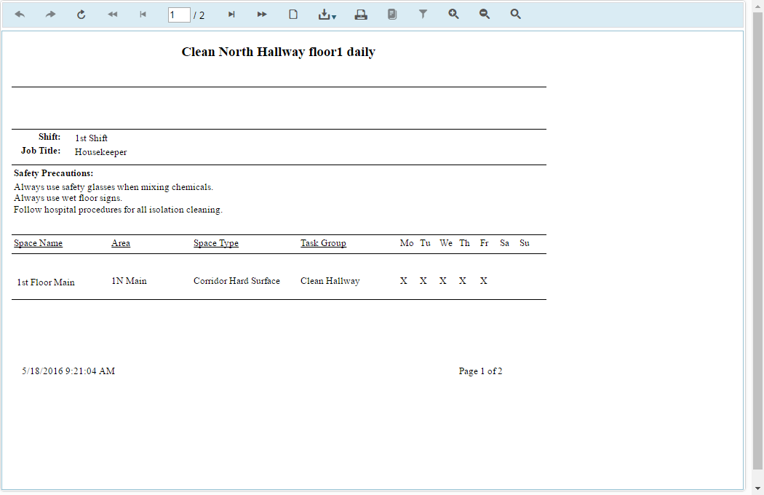Click the redo forward arrow icon

[x=50, y=15]
